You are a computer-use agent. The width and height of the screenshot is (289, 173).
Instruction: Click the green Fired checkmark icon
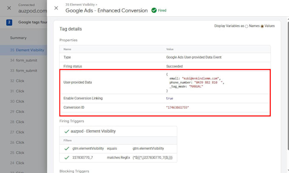[x=154, y=10]
